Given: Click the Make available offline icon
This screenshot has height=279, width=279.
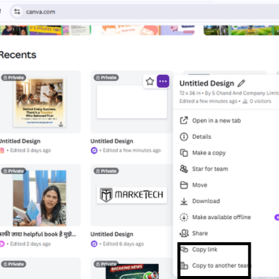Looking at the screenshot, I should [x=184, y=217].
